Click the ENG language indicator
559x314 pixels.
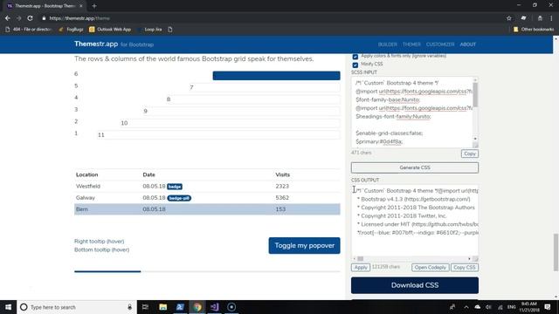[x=512, y=307]
